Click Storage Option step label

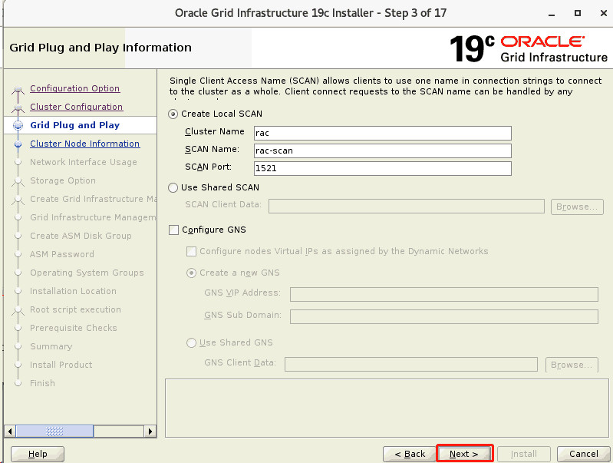pyautogui.click(x=63, y=180)
